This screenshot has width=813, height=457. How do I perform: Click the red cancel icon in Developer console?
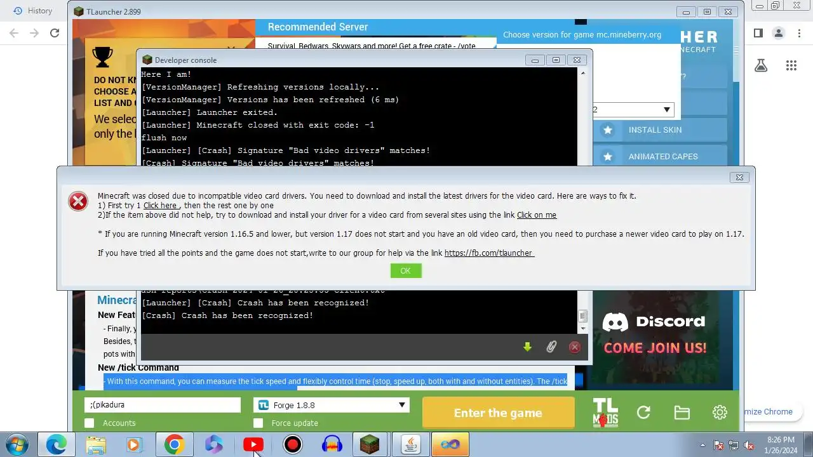tap(575, 347)
